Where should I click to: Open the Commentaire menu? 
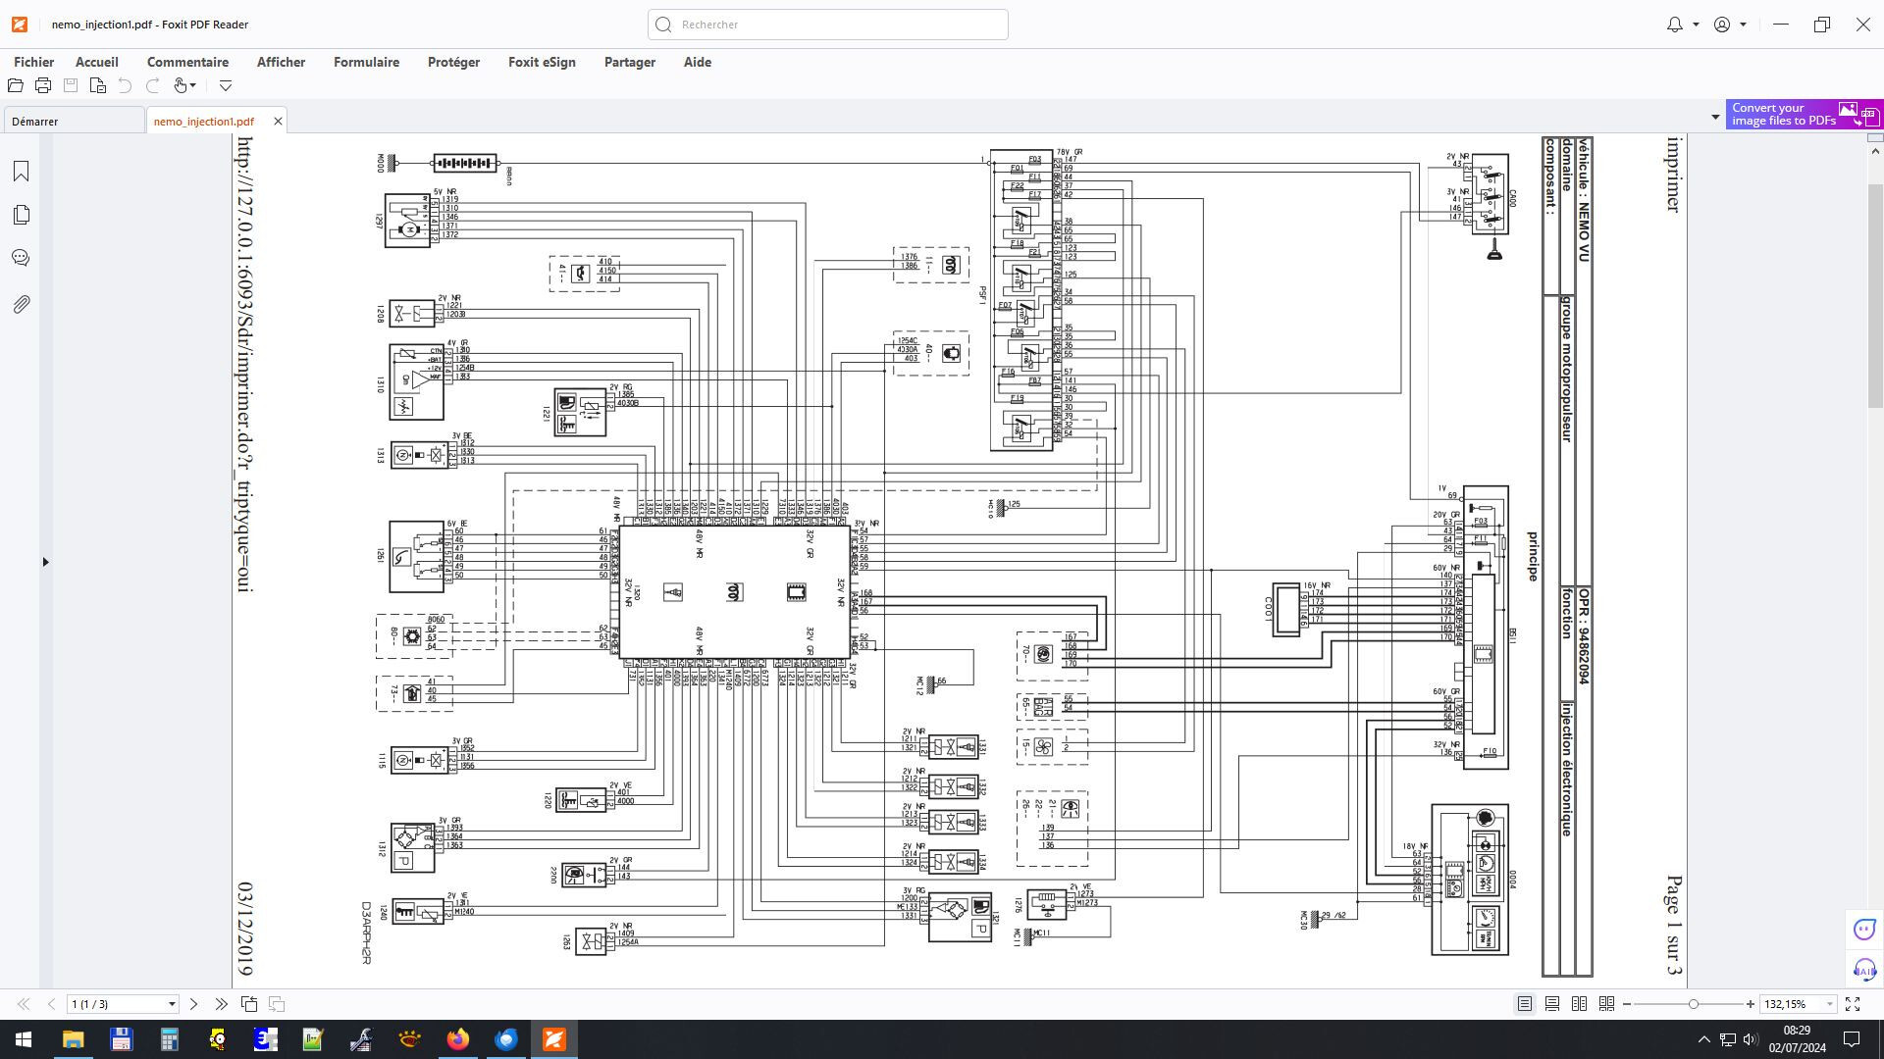click(187, 62)
